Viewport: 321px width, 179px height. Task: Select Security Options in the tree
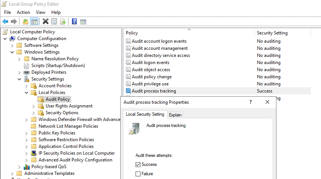click(x=62, y=113)
